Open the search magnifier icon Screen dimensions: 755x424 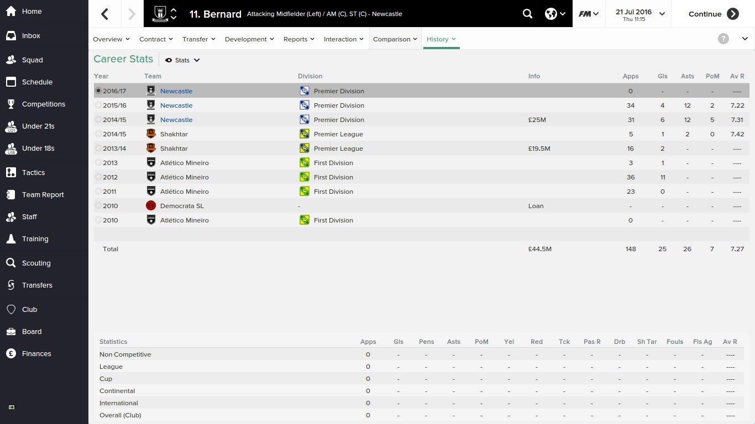point(527,14)
